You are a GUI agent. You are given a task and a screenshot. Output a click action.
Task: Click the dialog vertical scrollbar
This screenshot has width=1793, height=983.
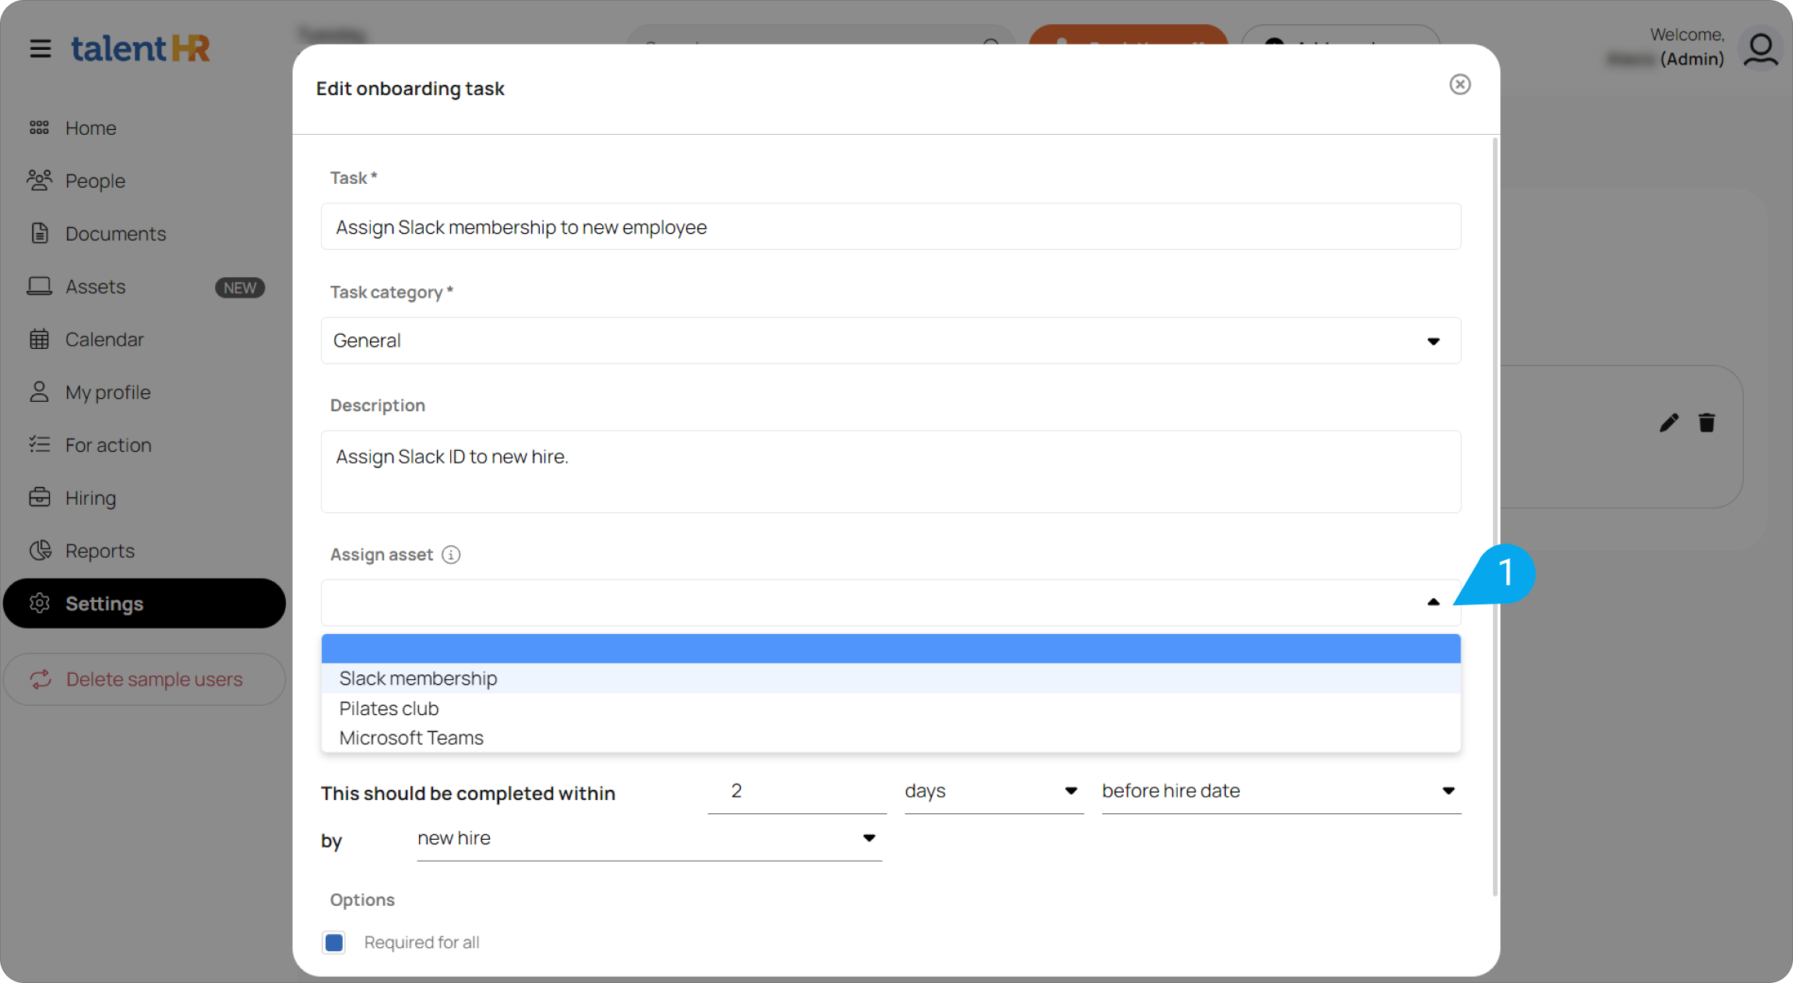[1495, 517]
